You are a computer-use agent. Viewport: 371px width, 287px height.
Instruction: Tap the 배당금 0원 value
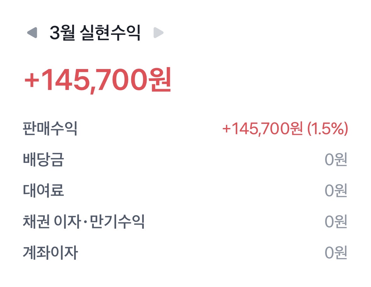pyautogui.click(x=336, y=159)
